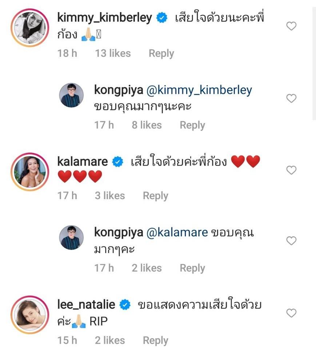
Task: Reply to kongpiya's 8-likes reply
Action: click(192, 125)
